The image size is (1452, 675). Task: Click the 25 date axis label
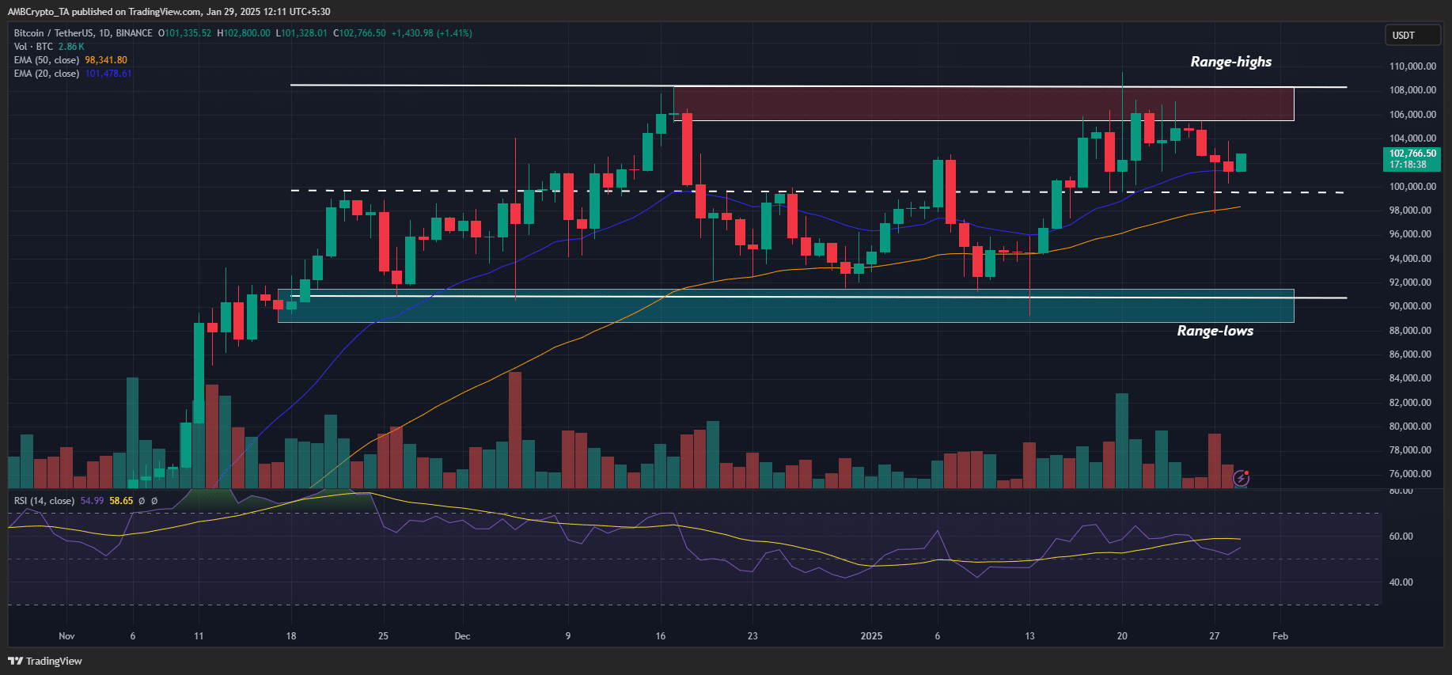(383, 636)
